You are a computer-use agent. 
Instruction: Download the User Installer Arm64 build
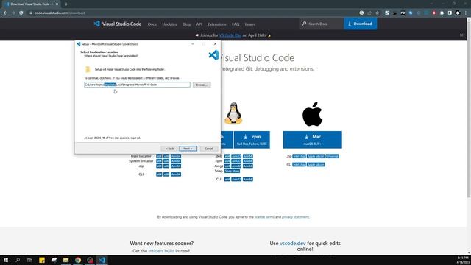click(x=176, y=156)
